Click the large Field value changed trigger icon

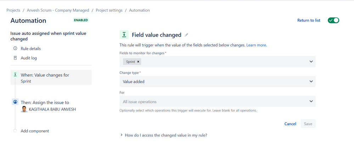coord(124,35)
